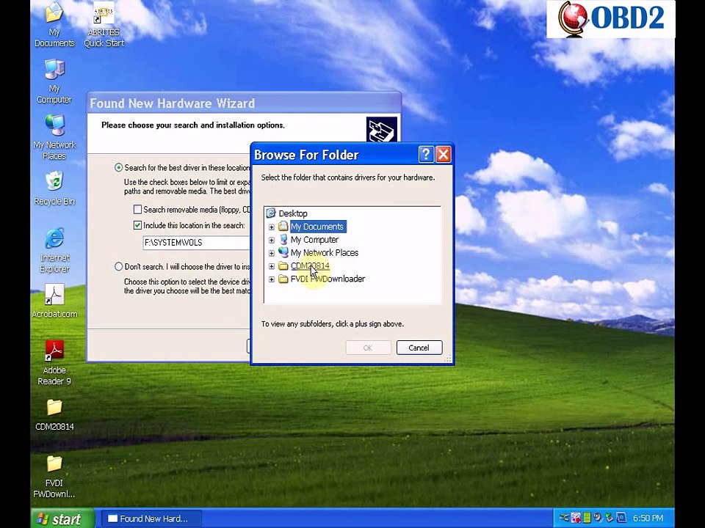Viewport: 705px width, 528px height.
Task: Click Found New Hardware Wizard title bar
Action: 243,103
